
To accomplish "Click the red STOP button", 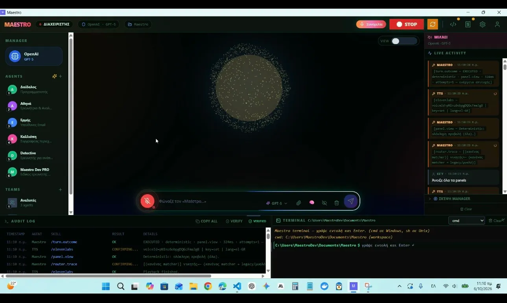I will coord(406,24).
